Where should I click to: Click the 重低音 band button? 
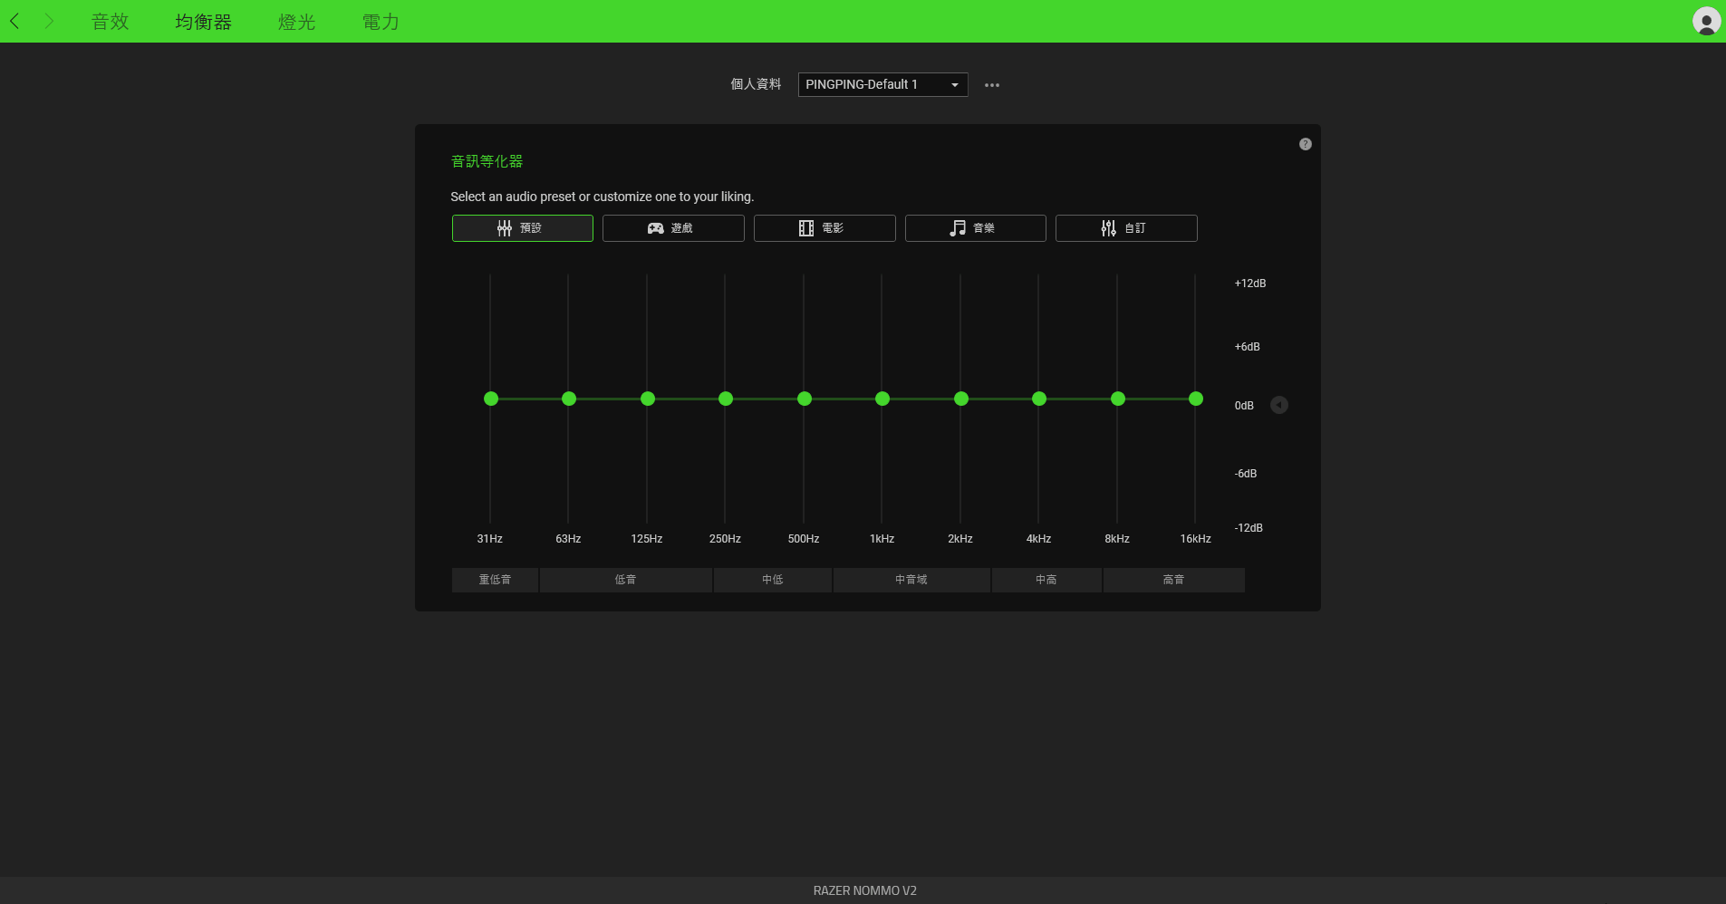tap(495, 580)
